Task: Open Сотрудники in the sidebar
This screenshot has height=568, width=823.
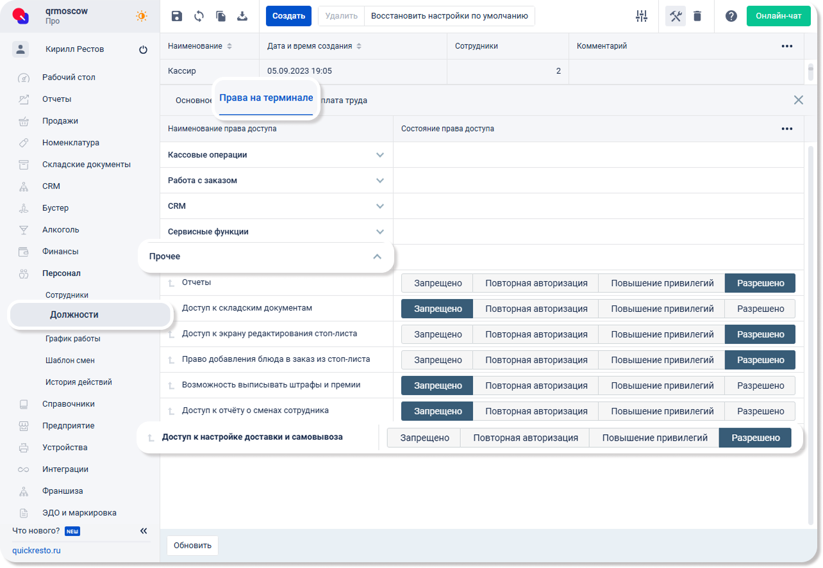Action: [67, 295]
